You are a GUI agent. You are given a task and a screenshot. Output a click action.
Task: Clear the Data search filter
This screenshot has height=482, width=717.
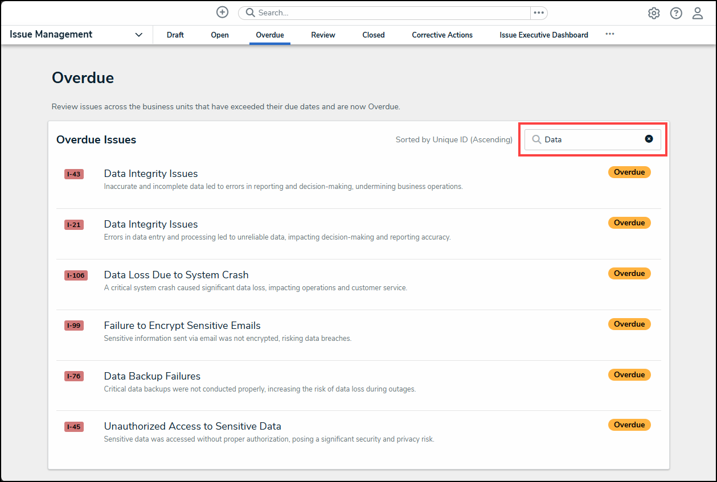pos(649,139)
